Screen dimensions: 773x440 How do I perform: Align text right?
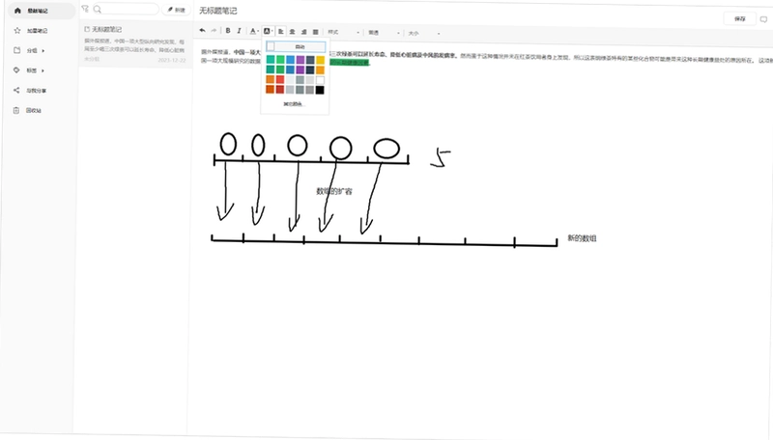[303, 32]
